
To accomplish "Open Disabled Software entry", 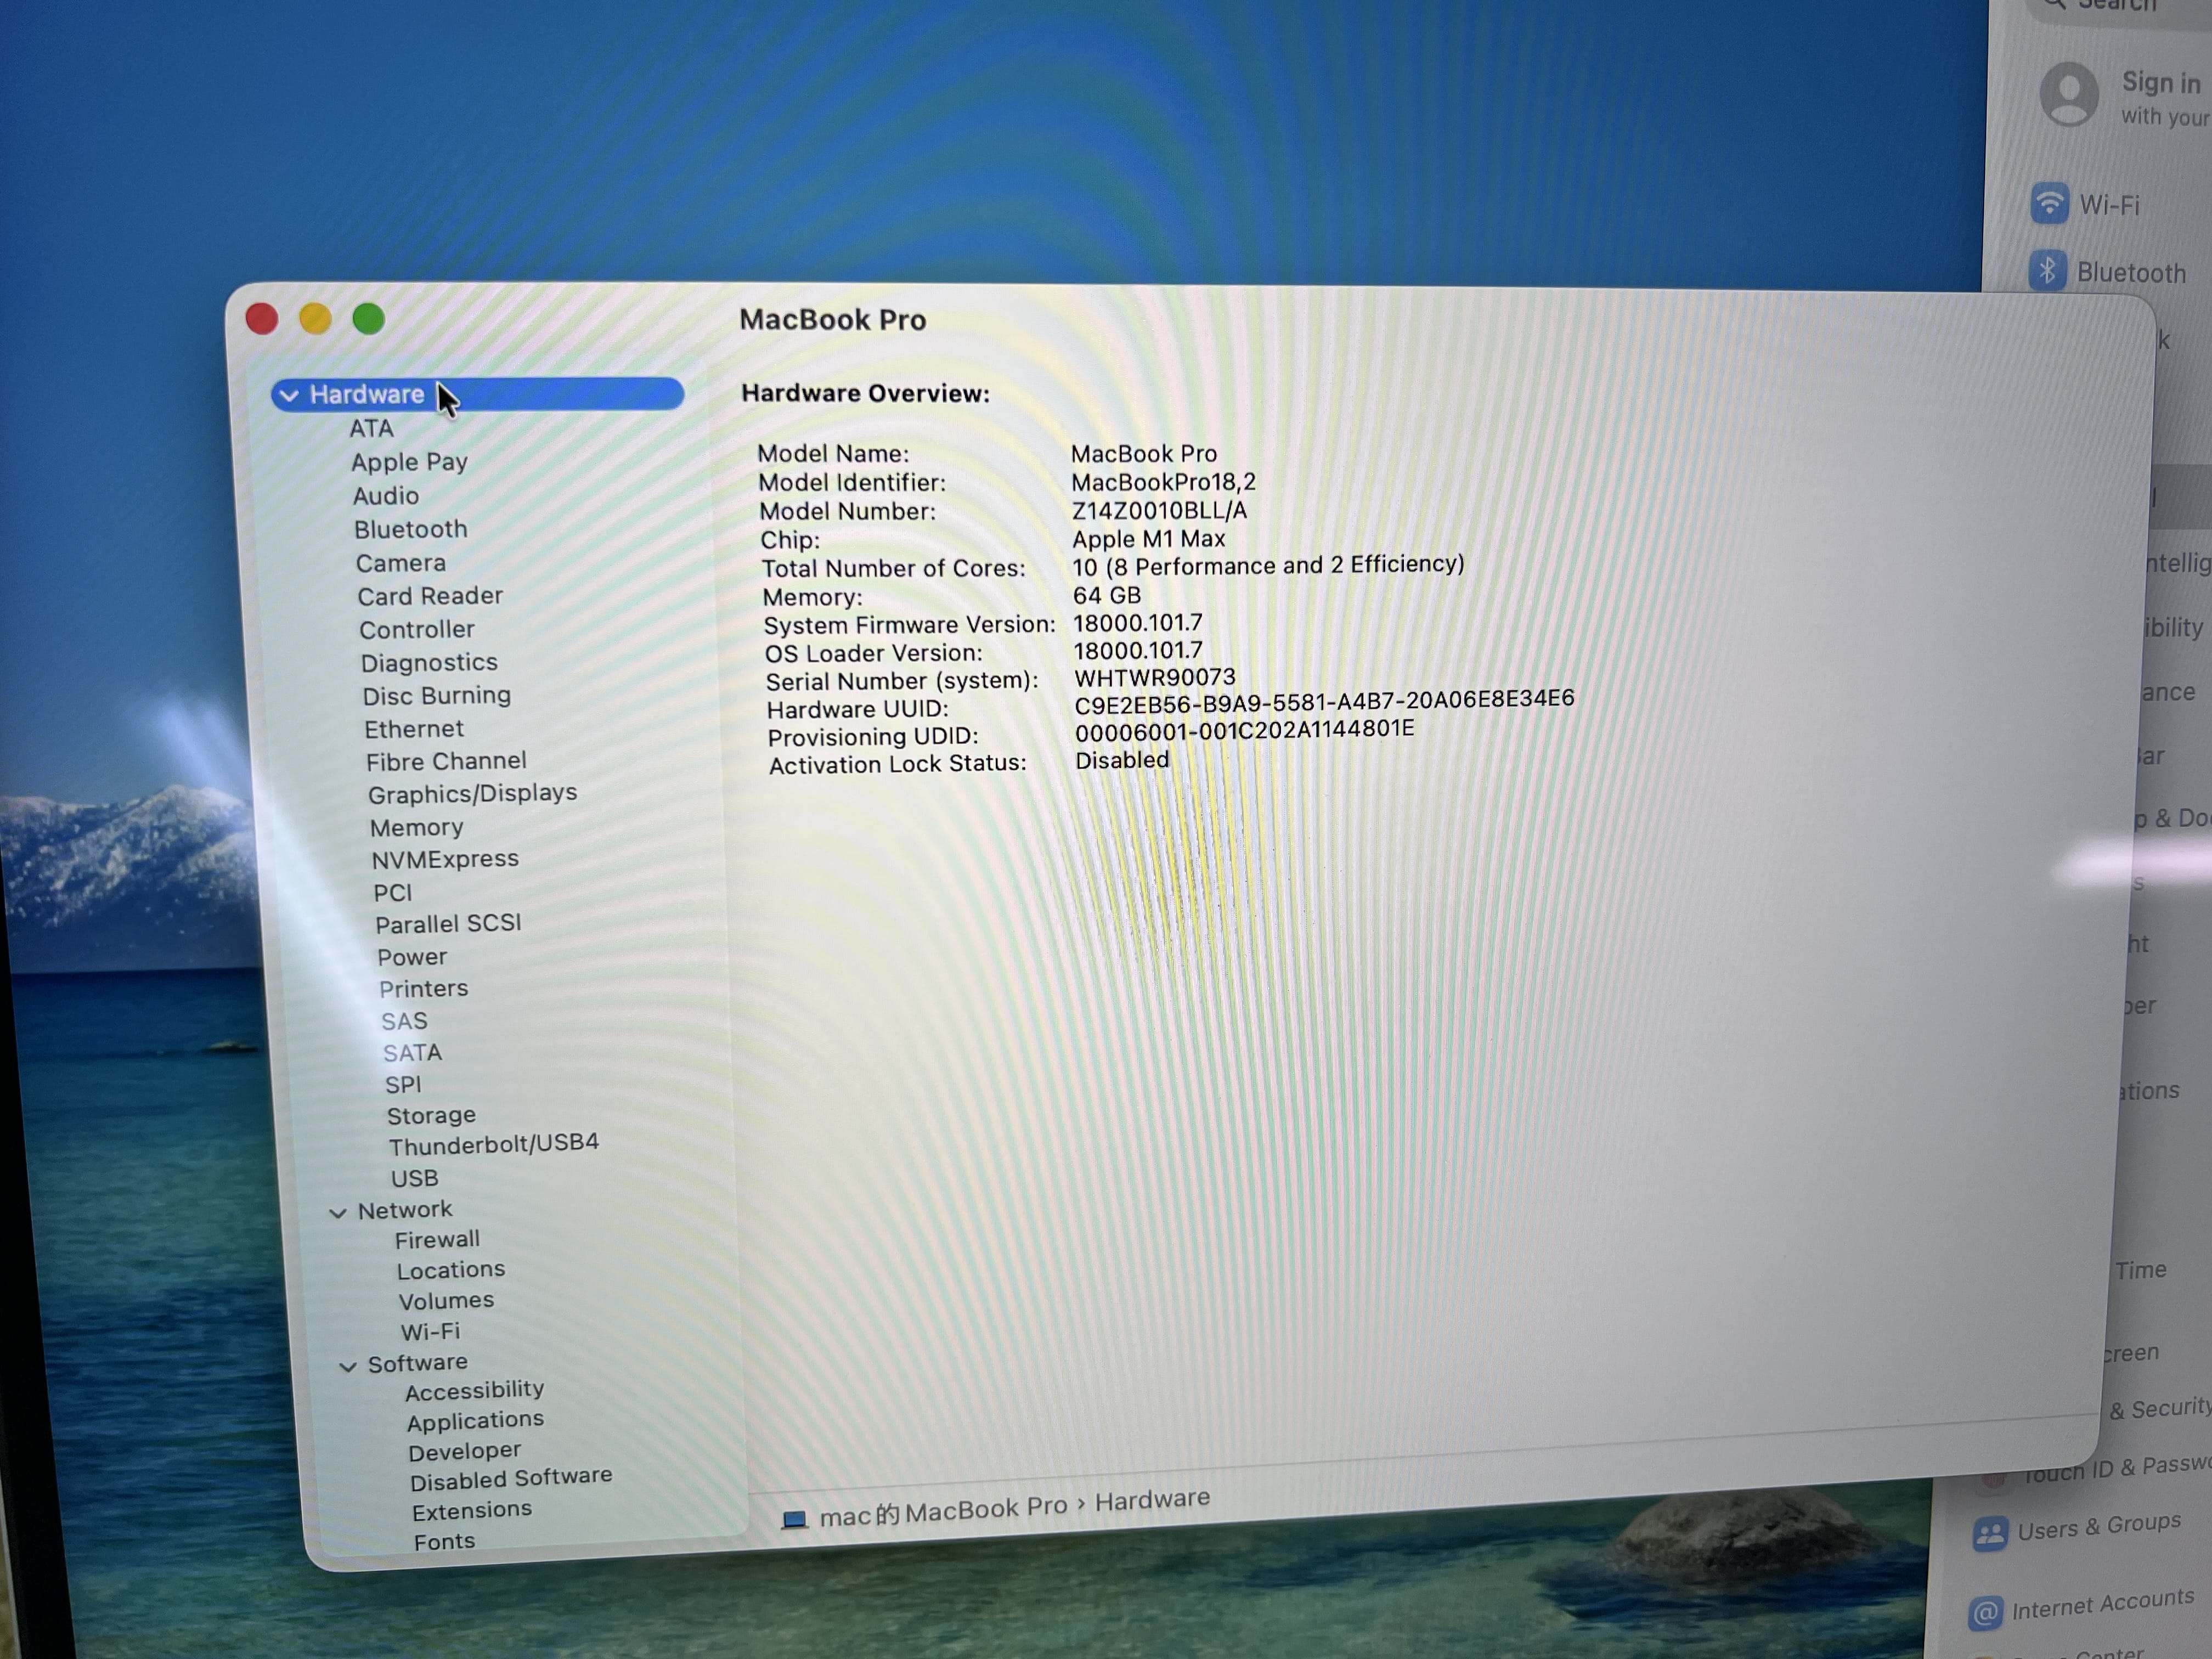I will click(x=511, y=1479).
